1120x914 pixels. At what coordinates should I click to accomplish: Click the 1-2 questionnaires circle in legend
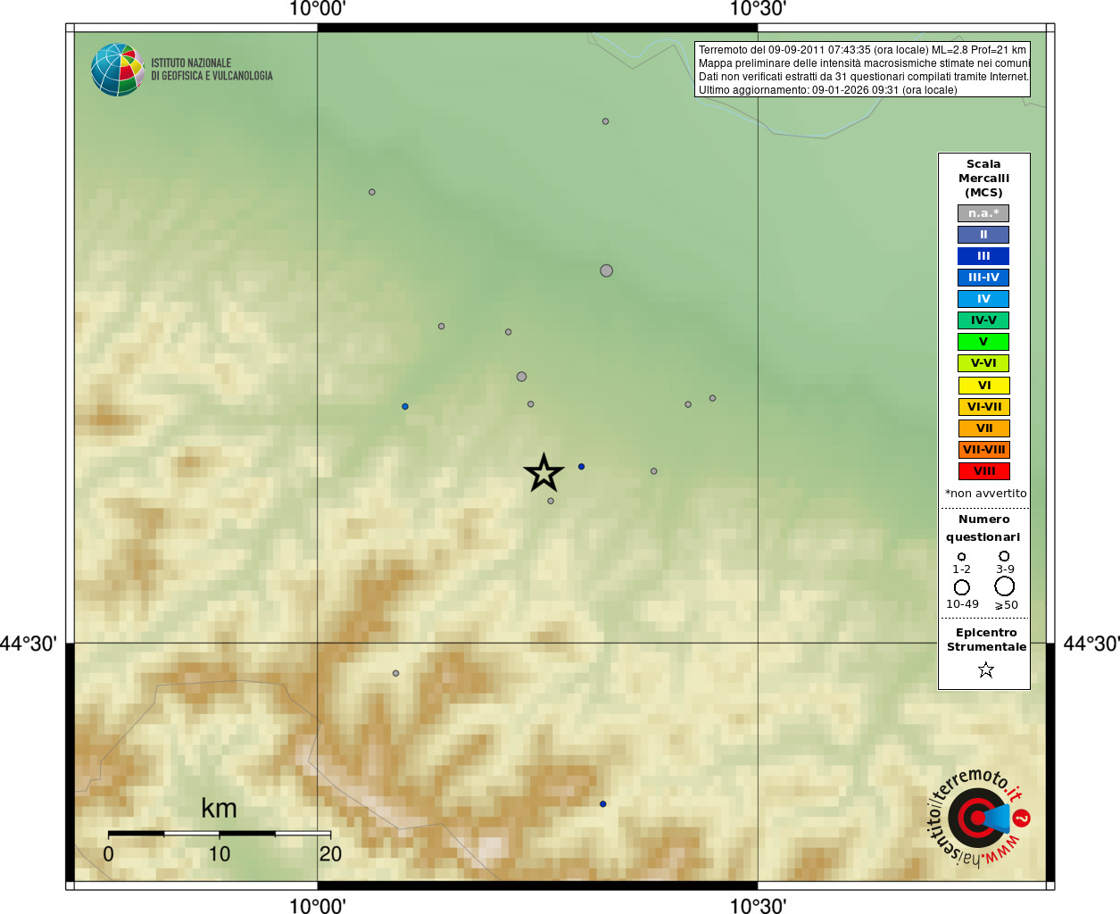961,557
